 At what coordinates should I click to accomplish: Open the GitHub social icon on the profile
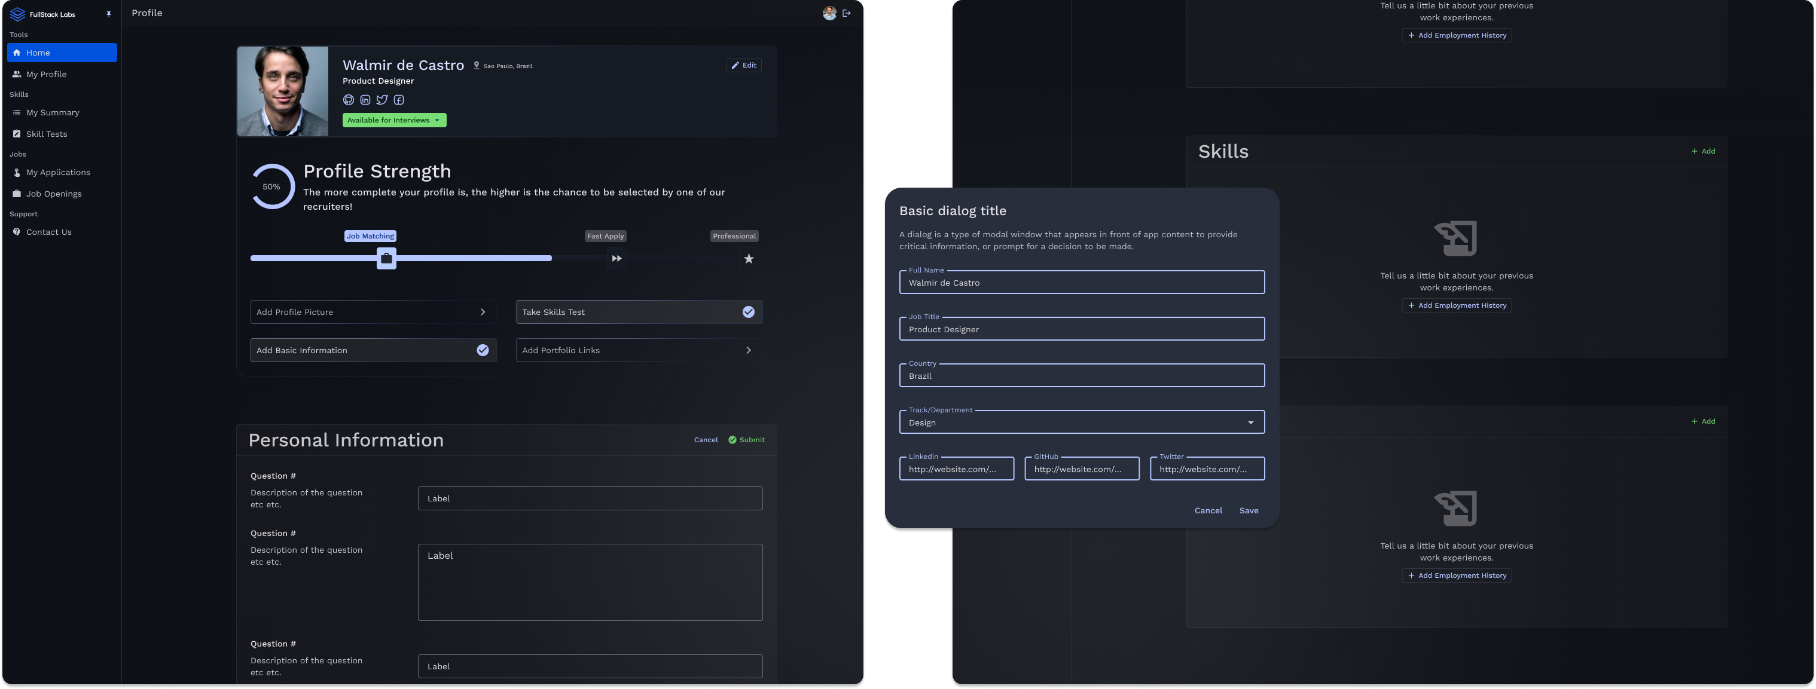point(348,100)
